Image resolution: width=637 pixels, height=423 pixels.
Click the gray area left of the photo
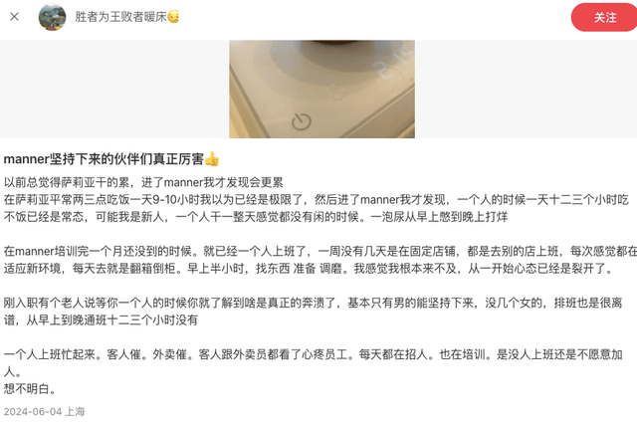tap(114, 89)
